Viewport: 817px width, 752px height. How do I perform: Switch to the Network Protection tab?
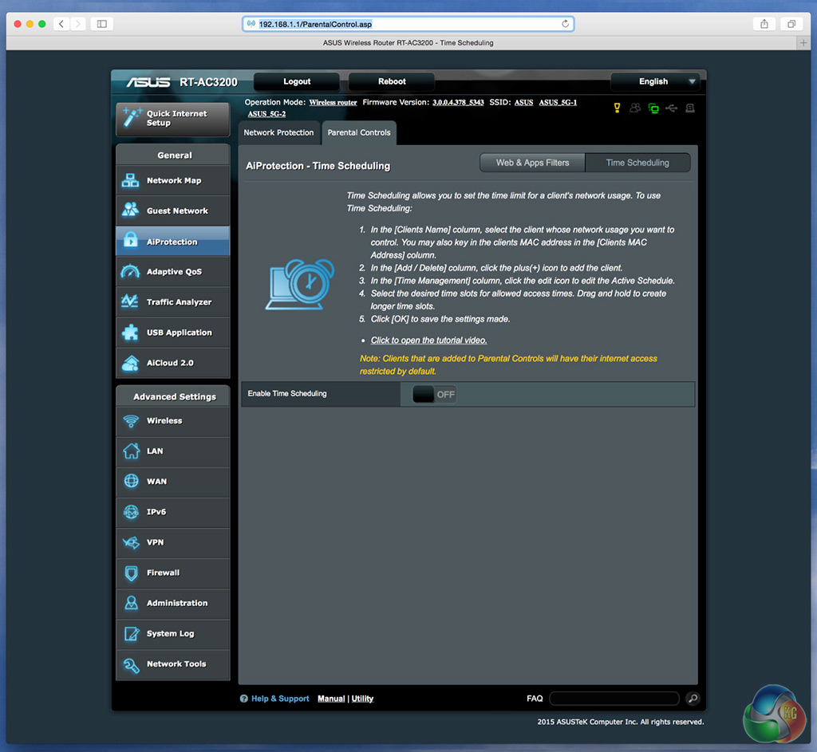[278, 133]
